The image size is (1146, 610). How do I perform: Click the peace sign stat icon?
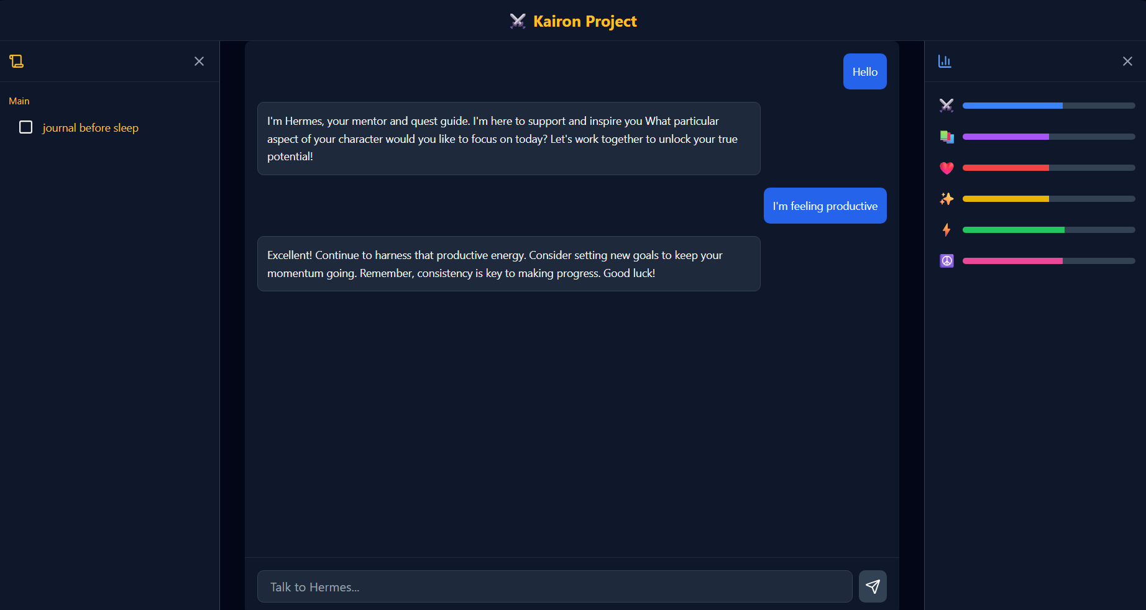pyautogui.click(x=947, y=261)
